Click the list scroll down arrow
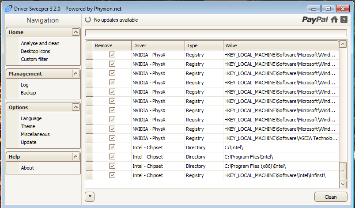355x208 pixels. (x=343, y=184)
